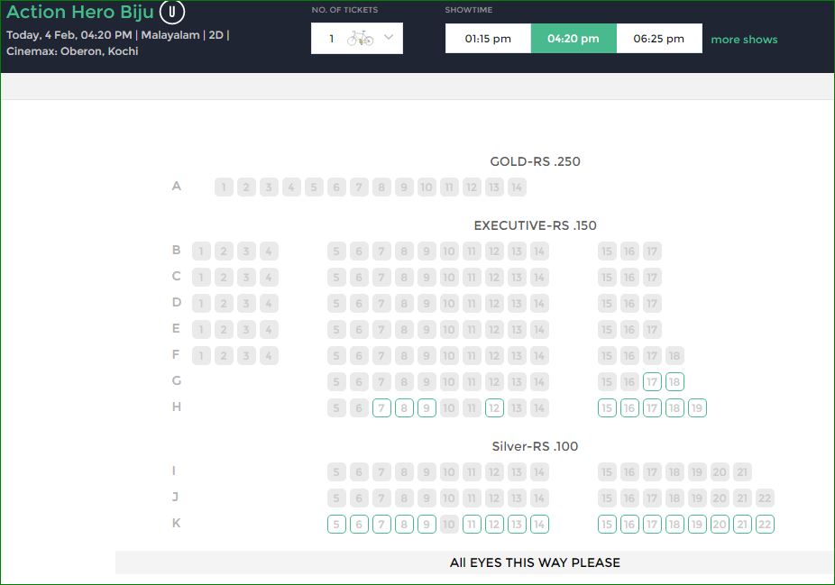Select seat K18 in right Silver block

pyautogui.click(x=674, y=525)
